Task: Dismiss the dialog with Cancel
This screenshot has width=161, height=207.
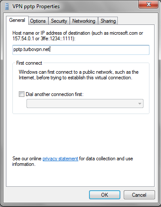Action: click(x=139, y=195)
